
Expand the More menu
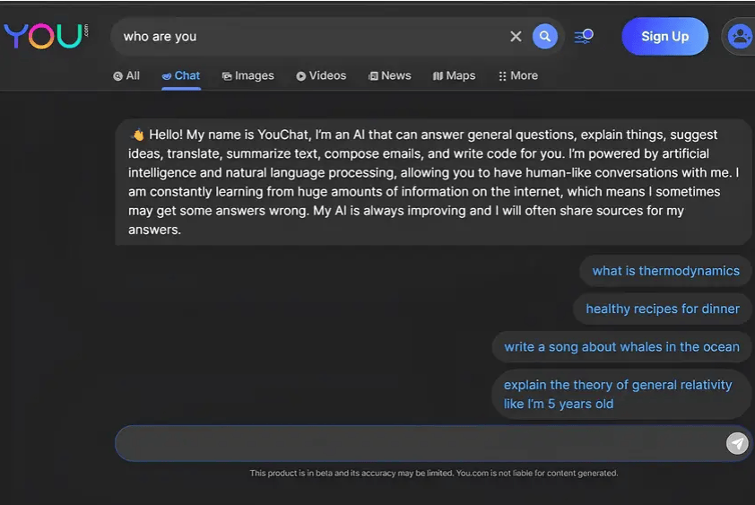pos(517,76)
